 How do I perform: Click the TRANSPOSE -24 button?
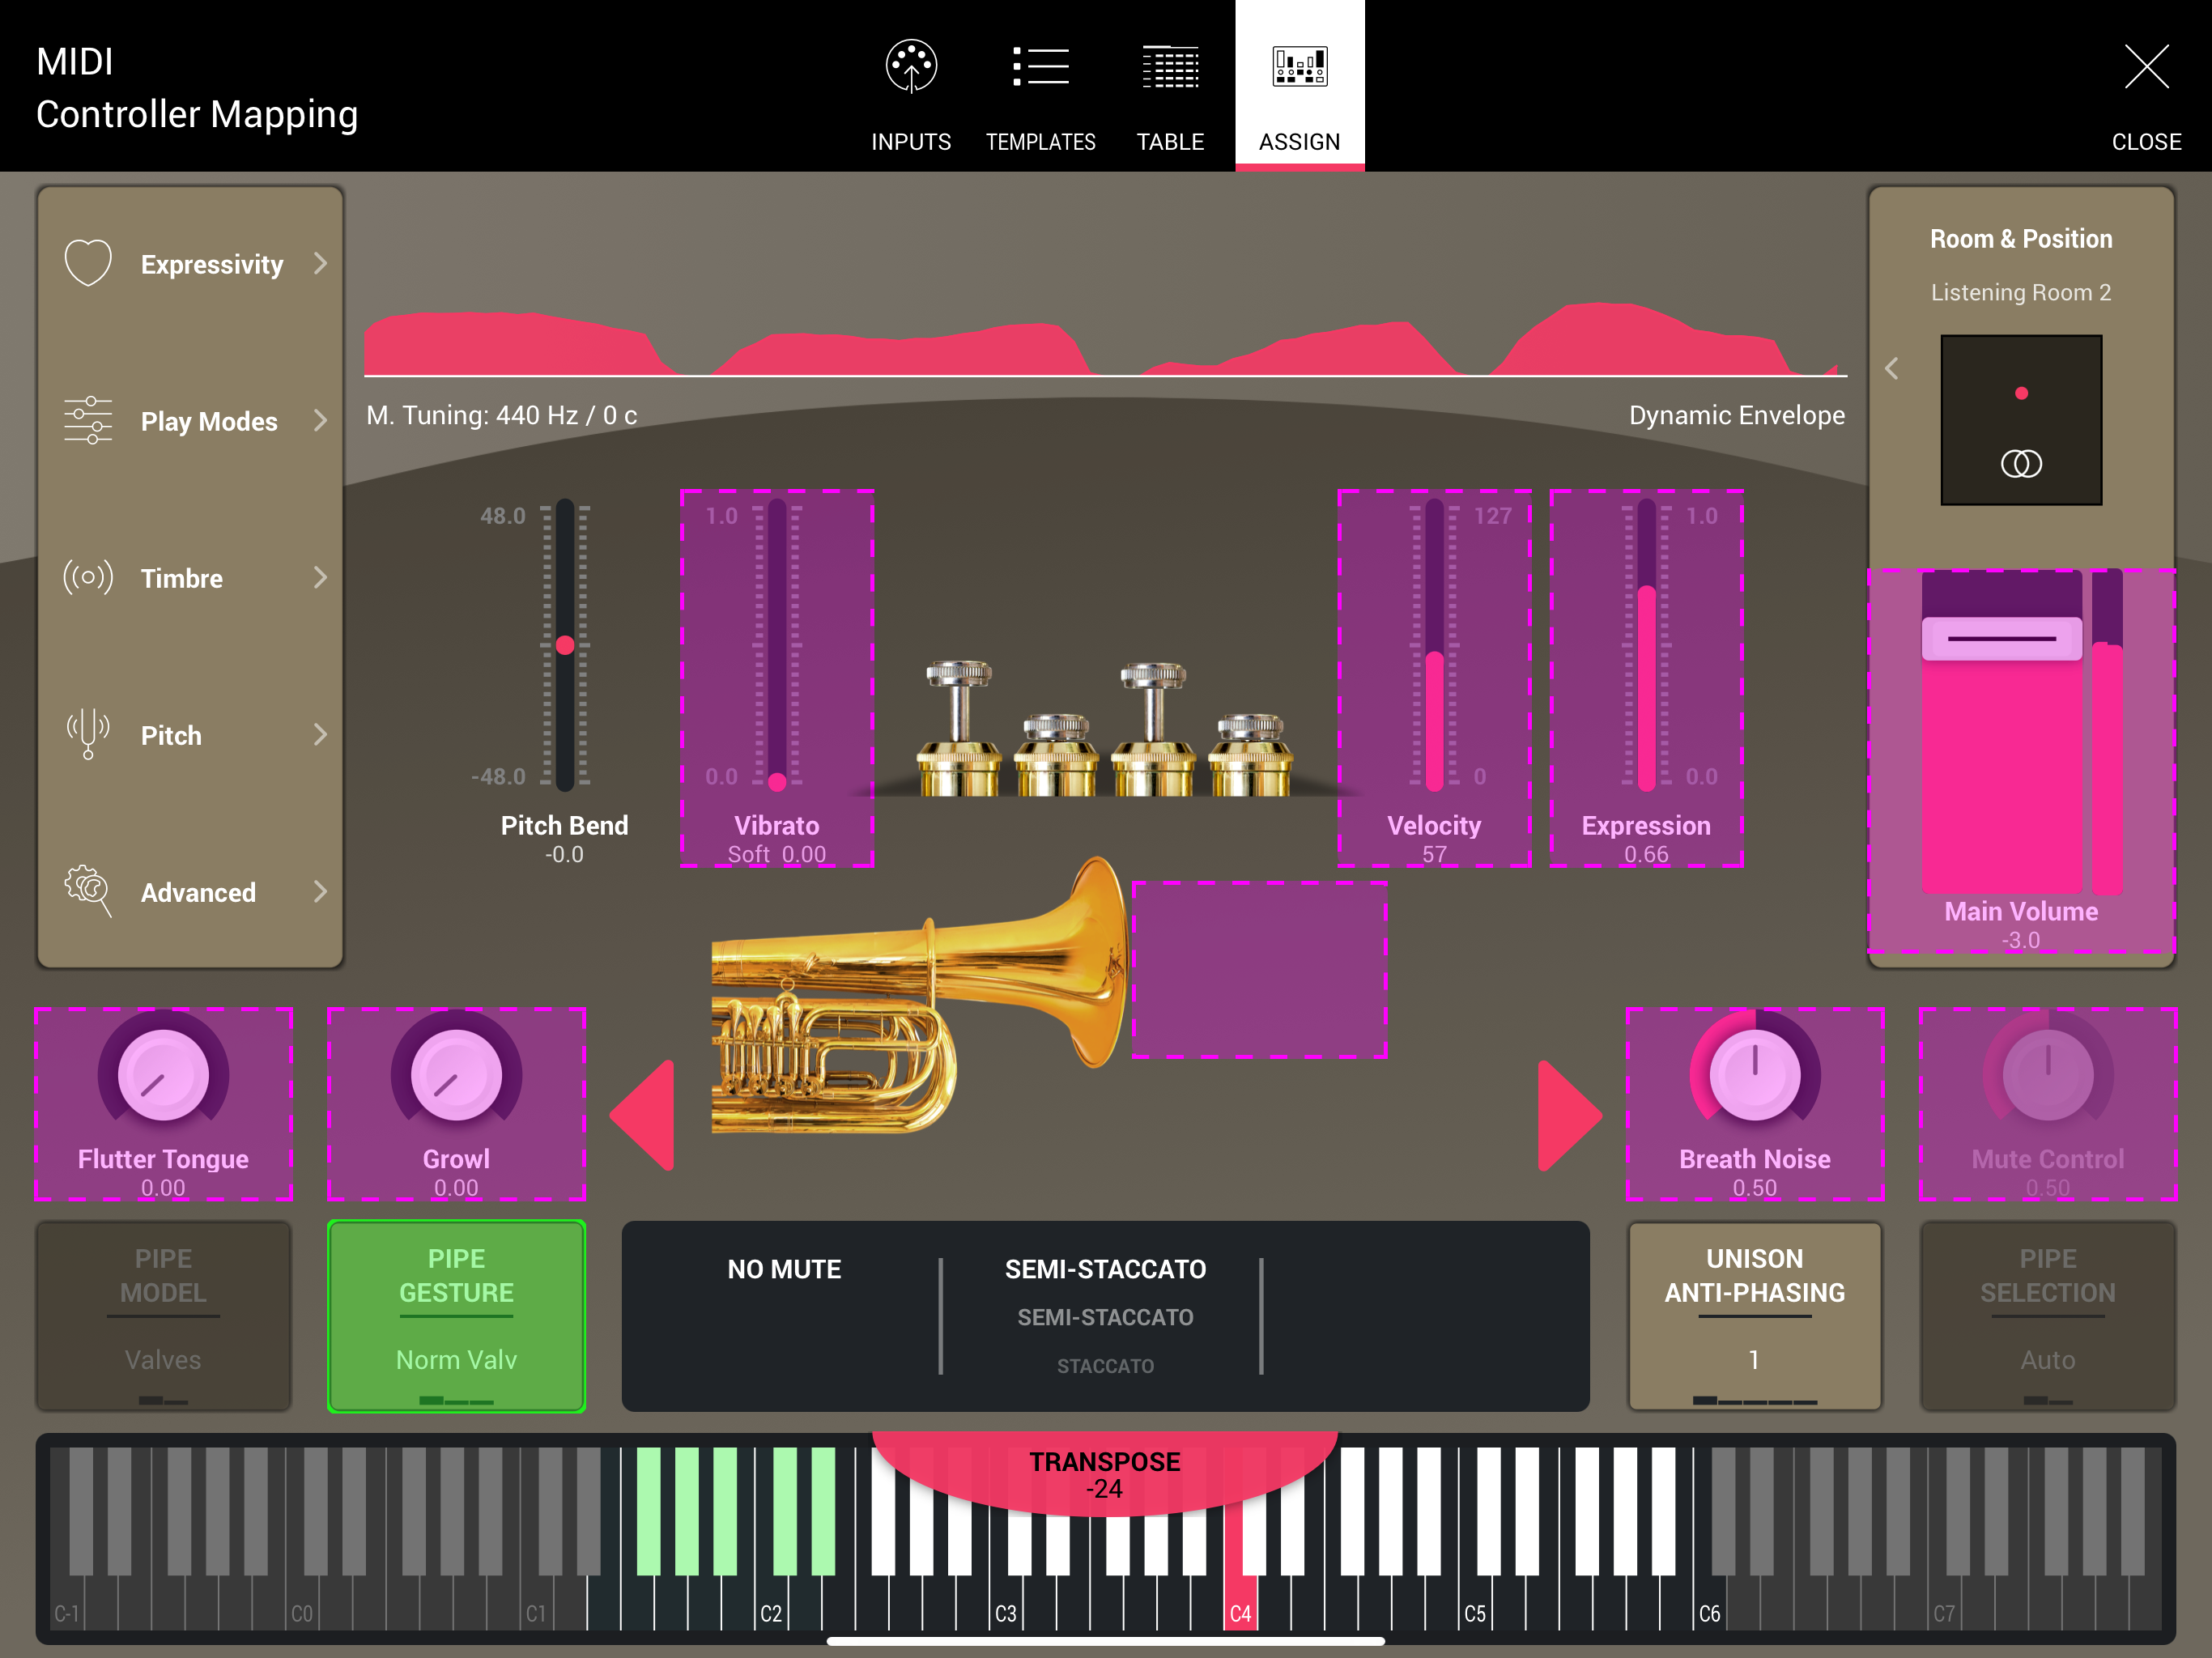tap(1105, 1474)
